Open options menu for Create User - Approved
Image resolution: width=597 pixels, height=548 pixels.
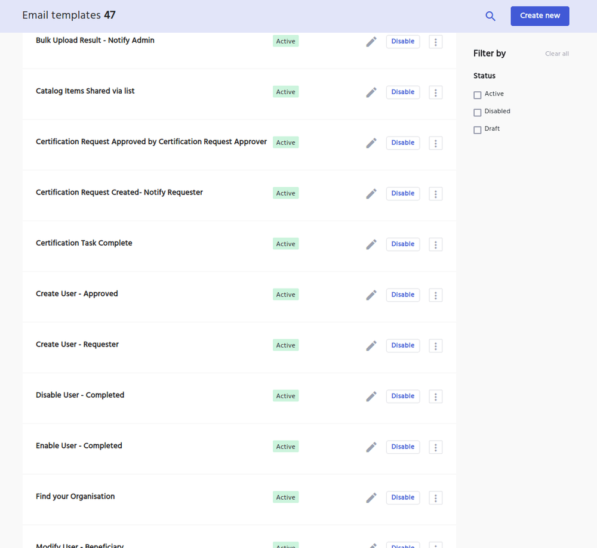(x=435, y=295)
